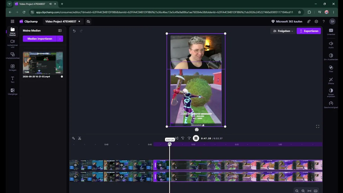This screenshot has width=343, height=193.
Task: Open the Inhaltsbibliothek tab
Action: (13, 56)
